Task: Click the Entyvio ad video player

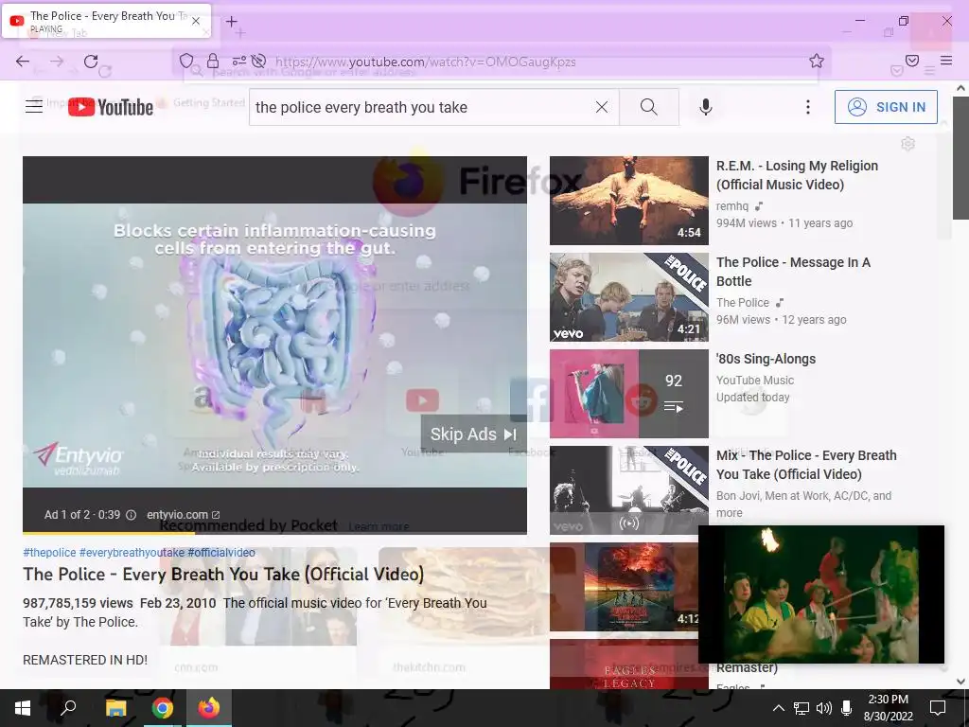Action: (x=275, y=345)
